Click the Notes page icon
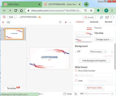 64,94
